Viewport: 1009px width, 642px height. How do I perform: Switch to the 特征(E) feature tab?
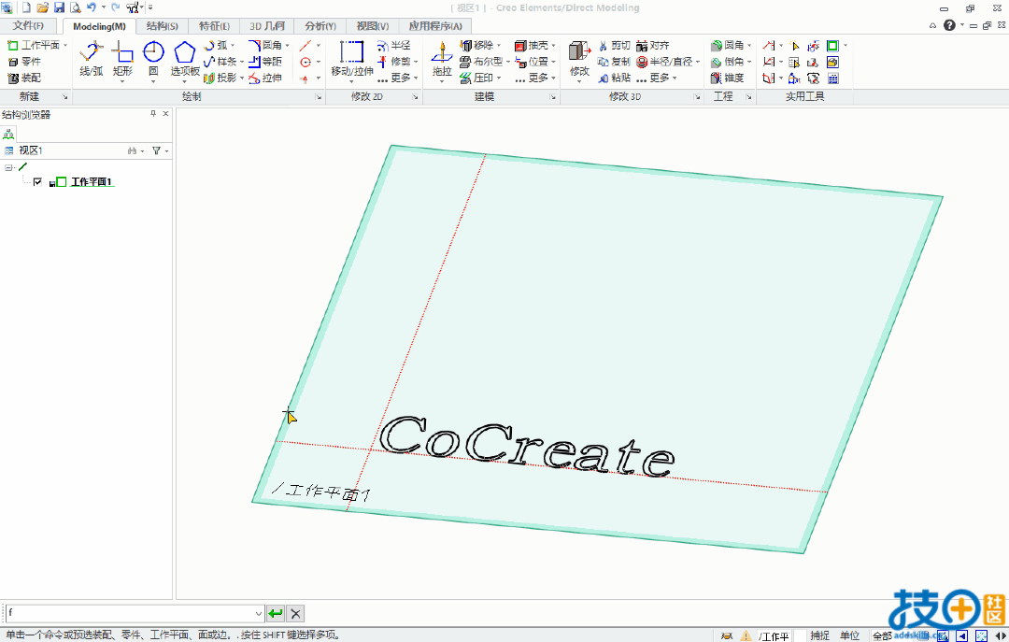click(x=214, y=26)
